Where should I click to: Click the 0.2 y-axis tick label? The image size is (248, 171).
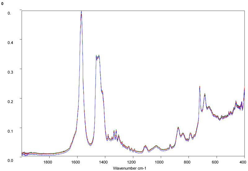click(10, 102)
